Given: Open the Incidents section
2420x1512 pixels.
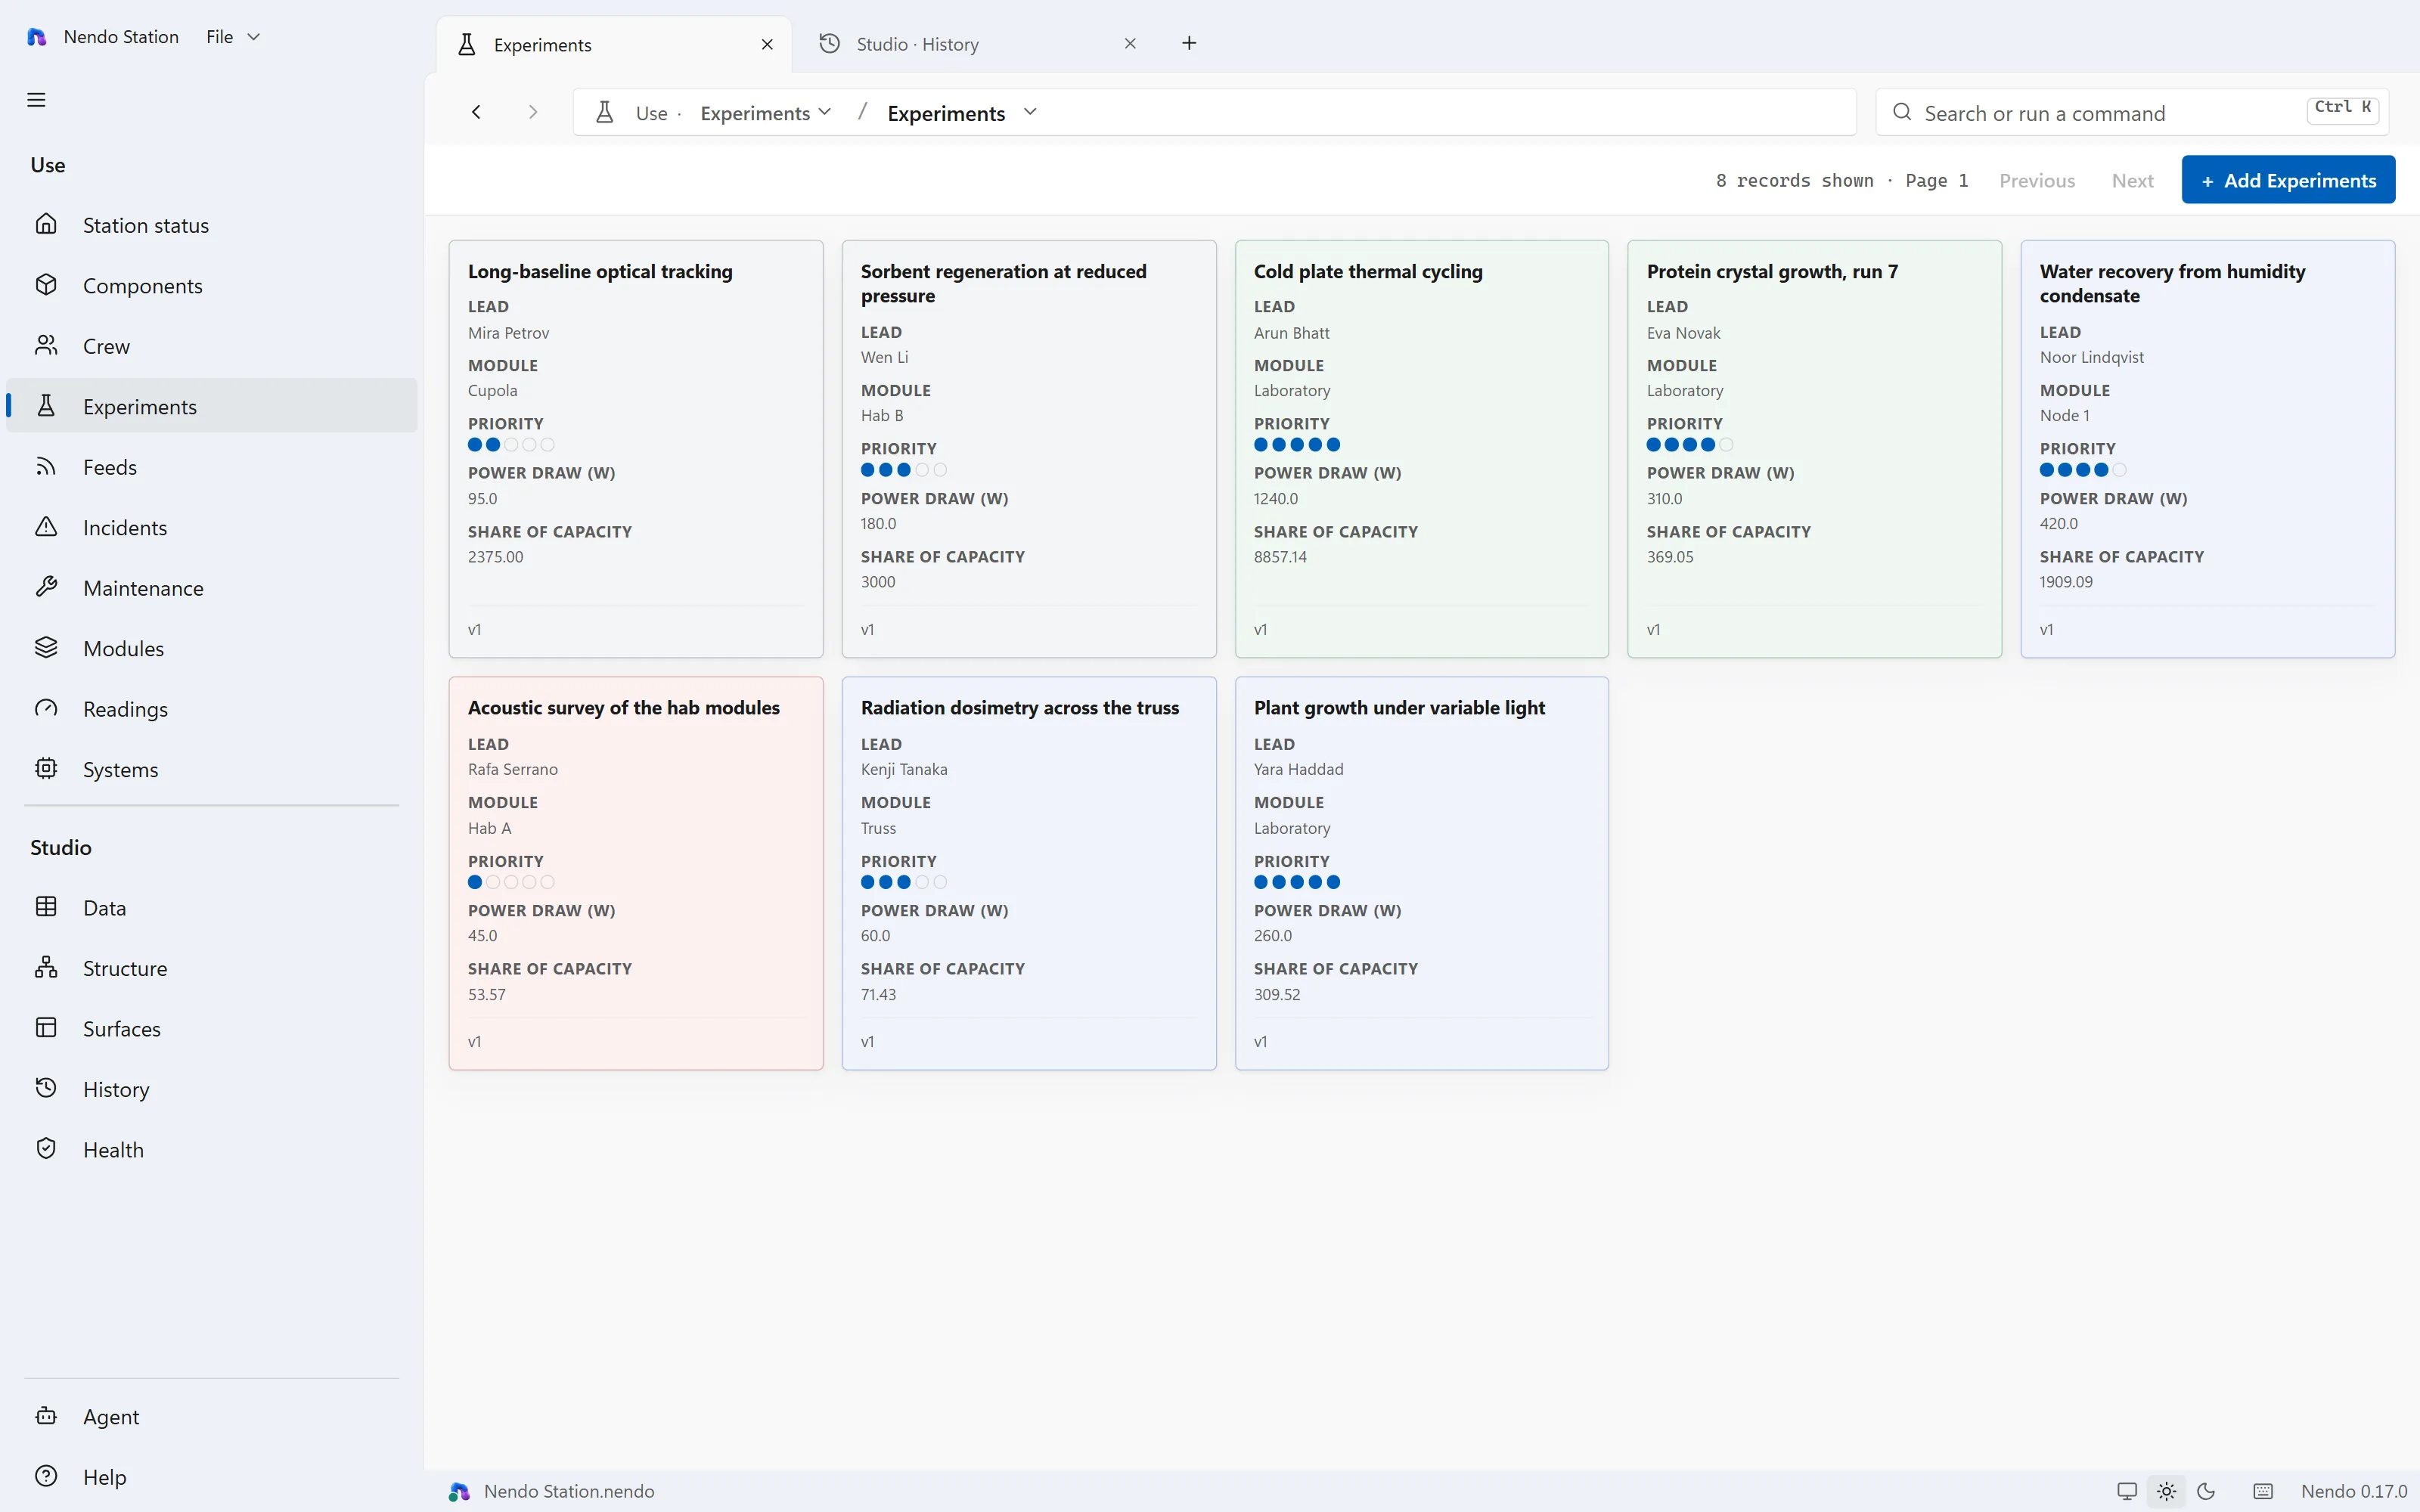Looking at the screenshot, I should click(x=211, y=527).
